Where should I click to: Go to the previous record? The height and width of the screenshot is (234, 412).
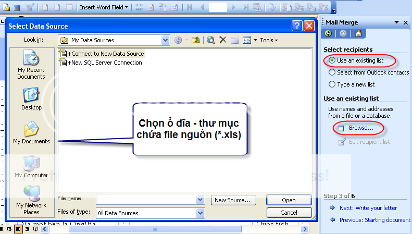click(202, 7)
